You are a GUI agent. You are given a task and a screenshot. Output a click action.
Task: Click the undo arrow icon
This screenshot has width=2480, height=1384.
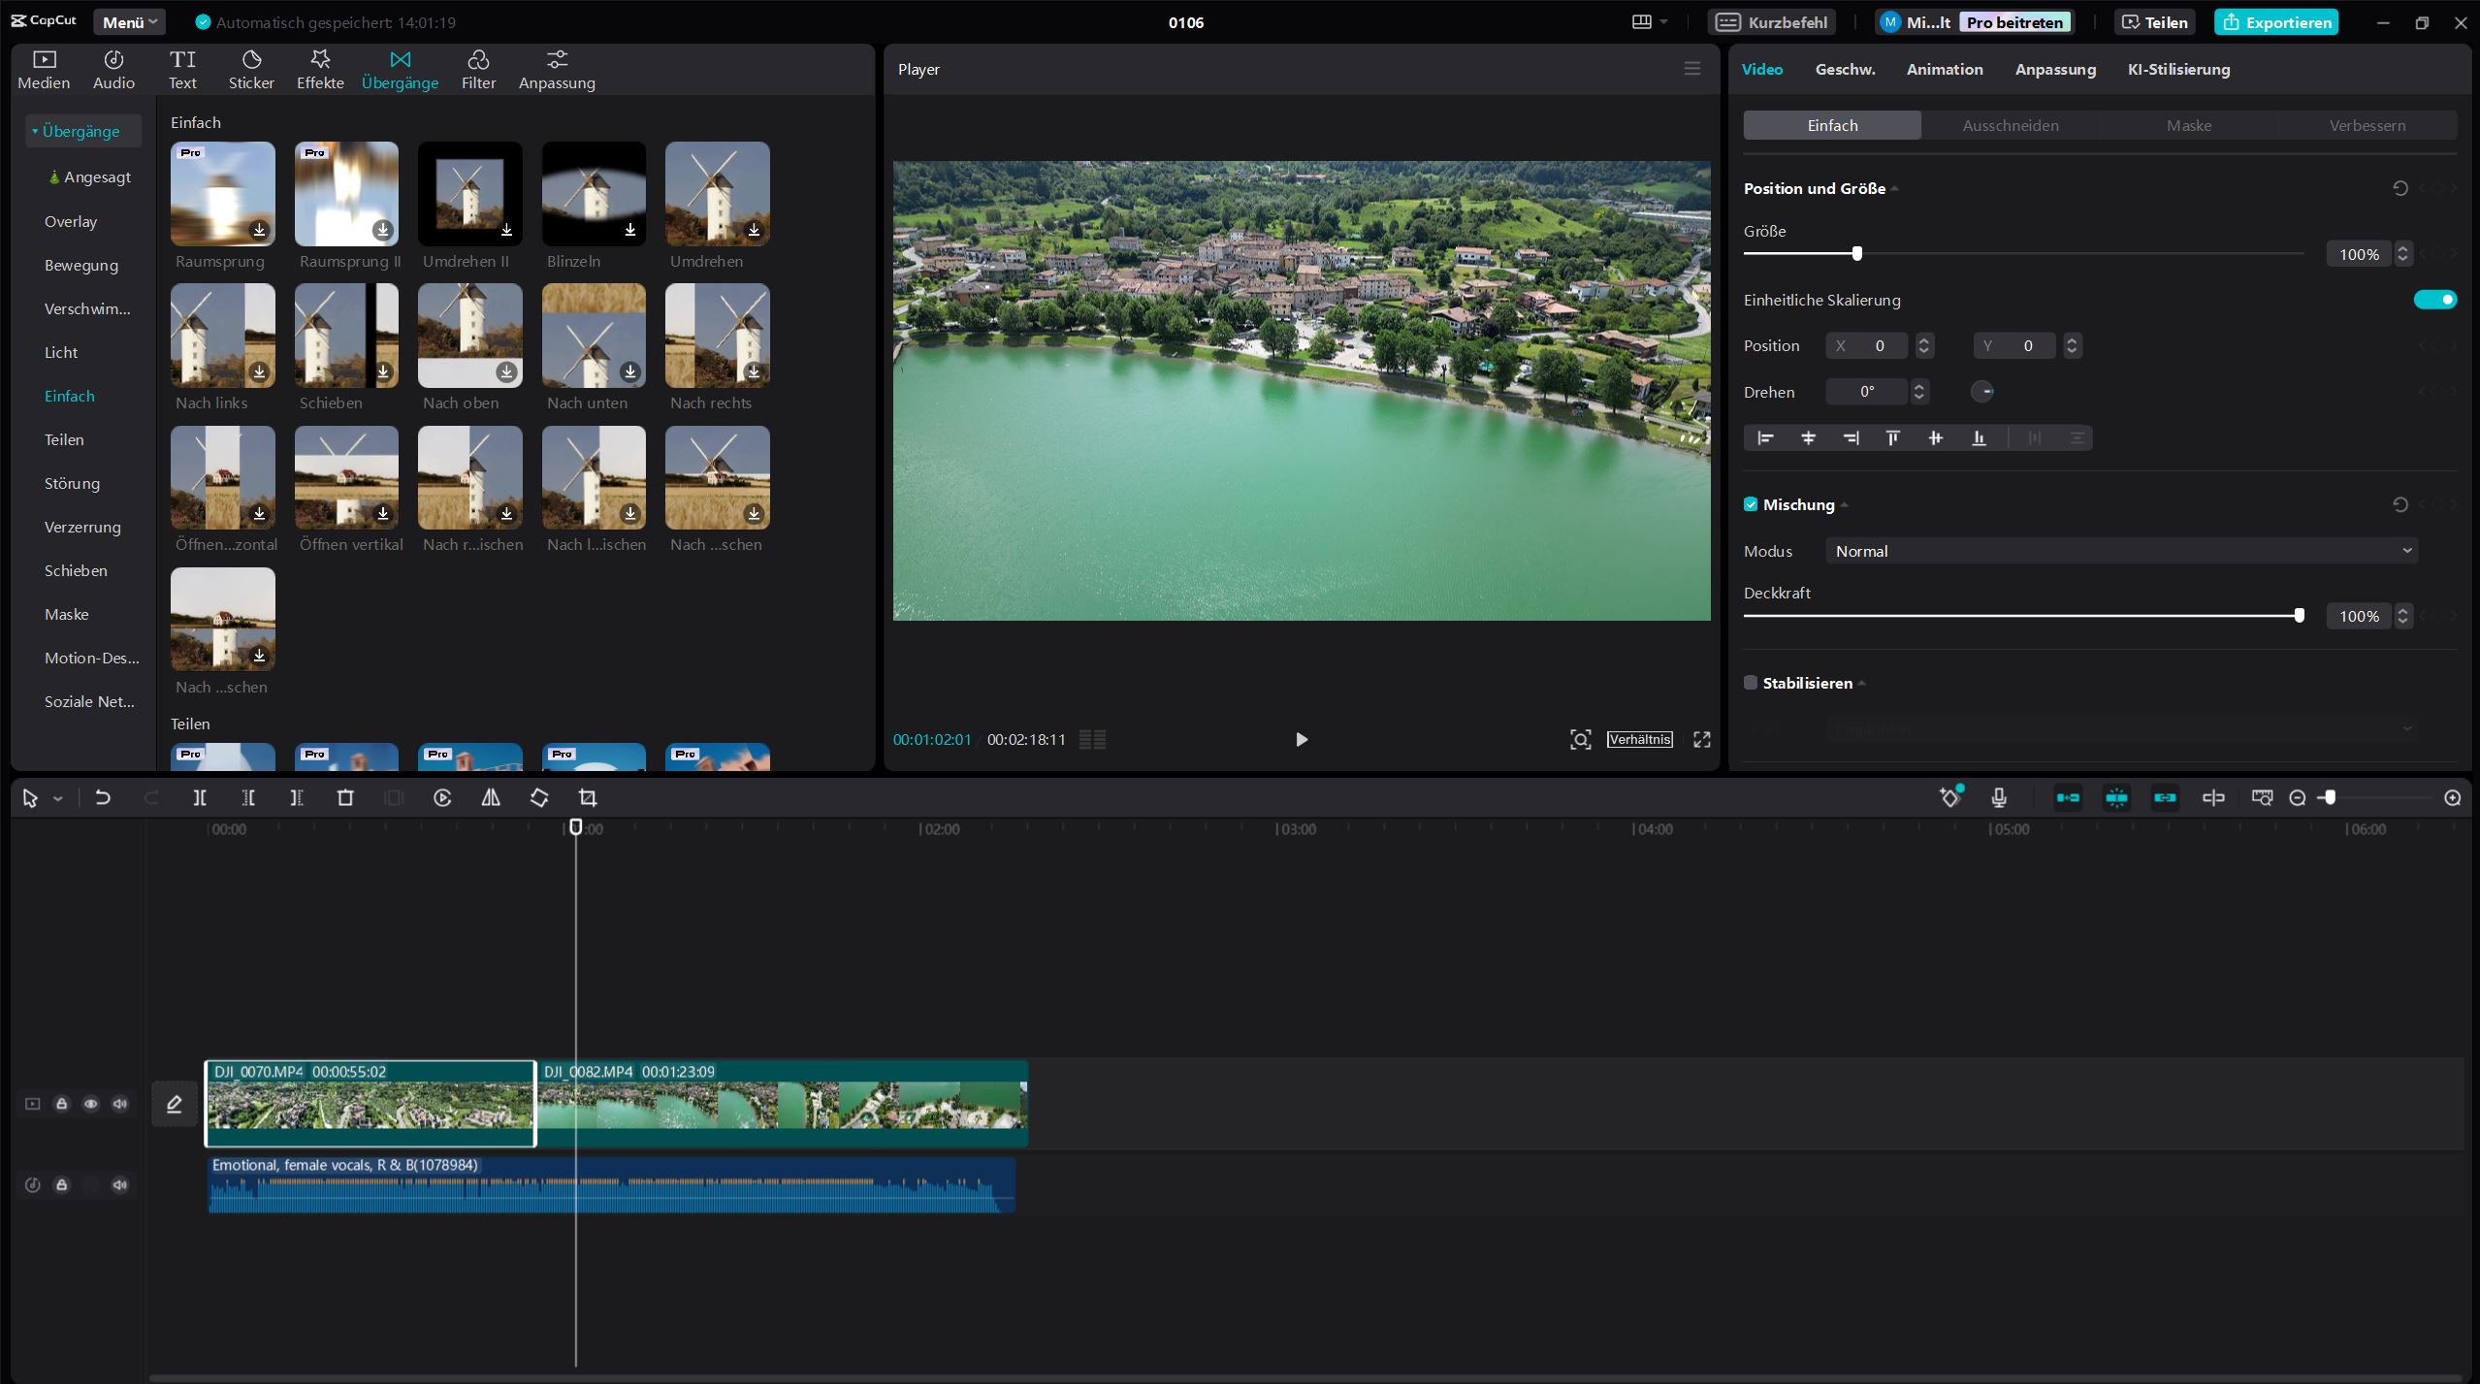click(x=102, y=797)
